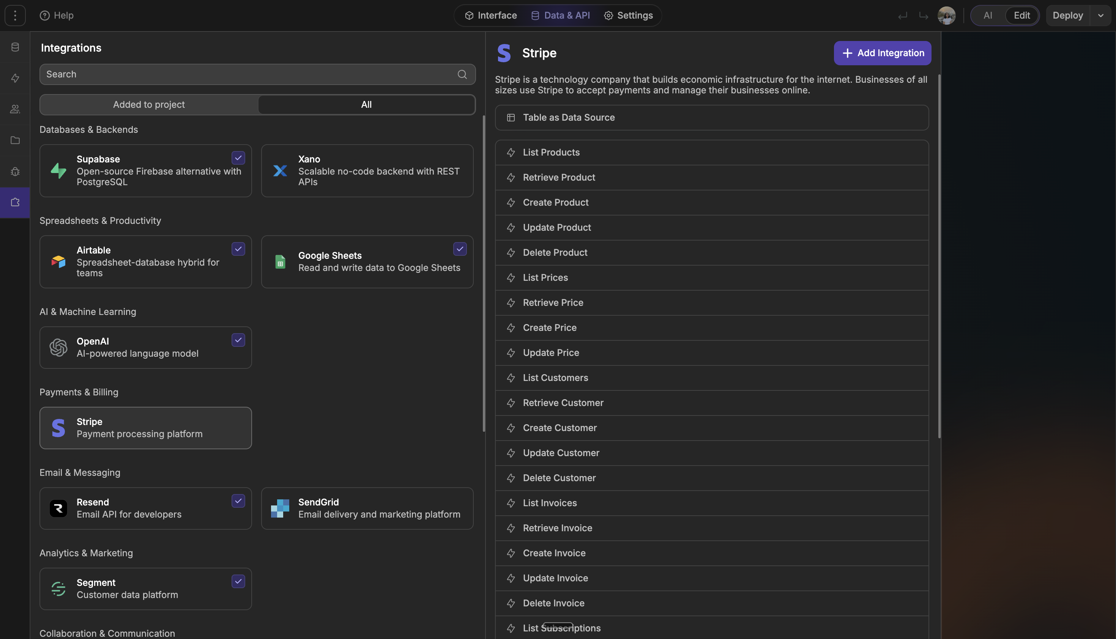Select the List Customers action
Image resolution: width=1116 pixels, height=639 pixels.
point(712,378)
